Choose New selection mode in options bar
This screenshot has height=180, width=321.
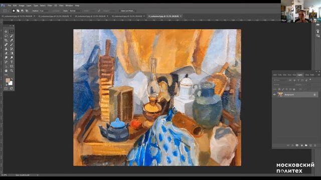tap(14, 11)
